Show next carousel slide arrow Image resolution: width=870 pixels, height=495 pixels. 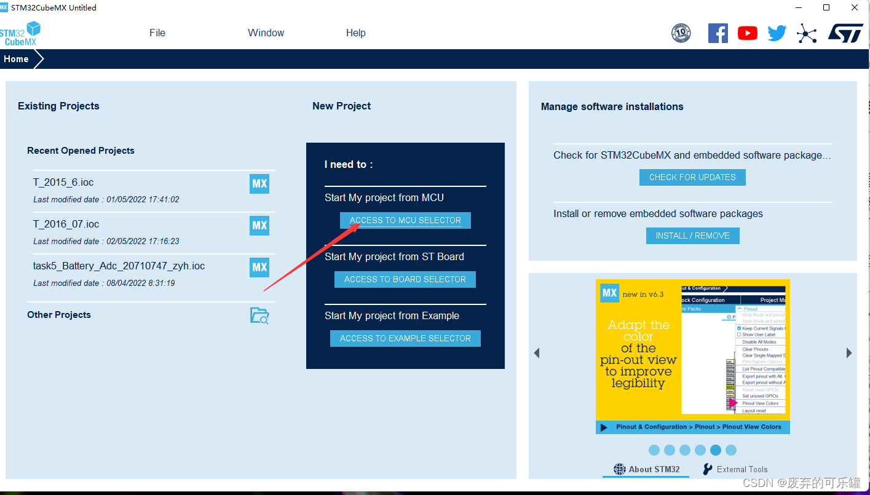click(x=849, y=353)
